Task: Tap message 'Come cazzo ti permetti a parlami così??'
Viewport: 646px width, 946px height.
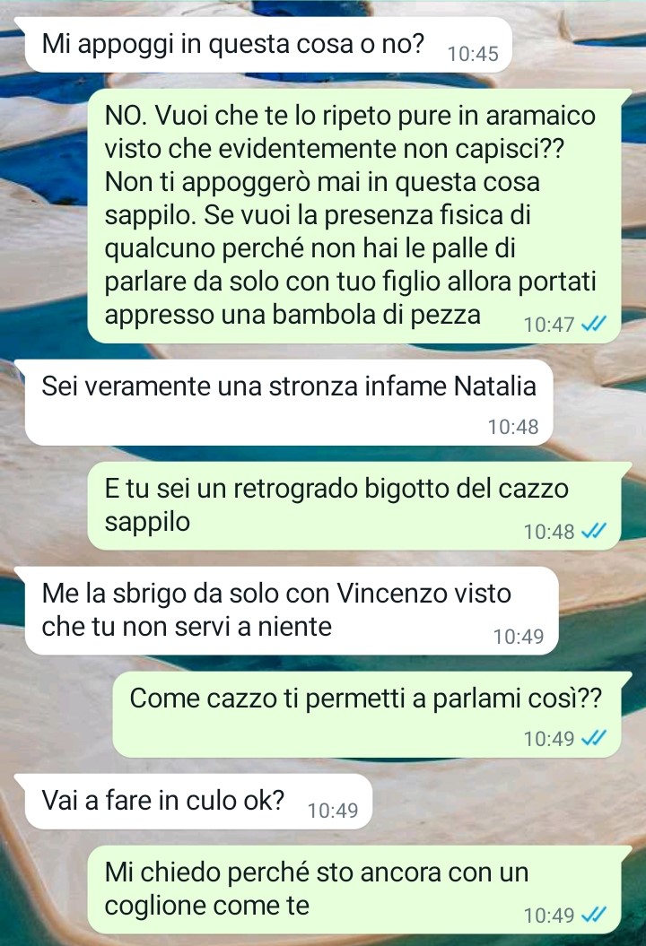Action: click(x=367, y=715)
